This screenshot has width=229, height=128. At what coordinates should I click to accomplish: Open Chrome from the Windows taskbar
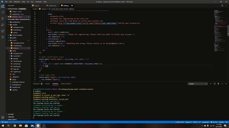point(15,126)
